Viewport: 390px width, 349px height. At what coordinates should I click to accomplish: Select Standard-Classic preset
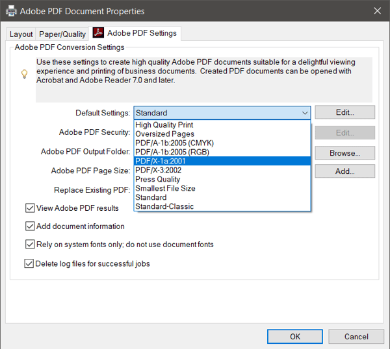(x=222, y=206)
